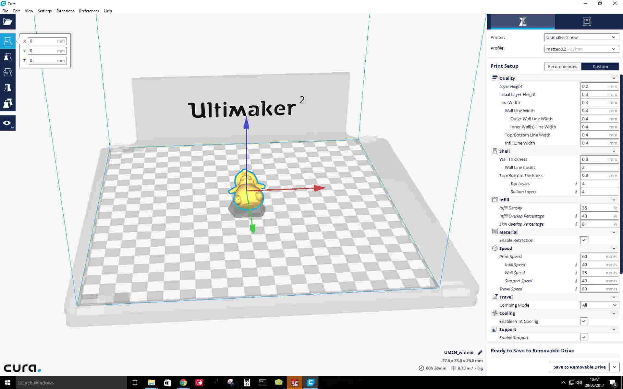Screen dimensions: 623x389
Task: Open the View Mode eye menu
Action: coord(8,123)
